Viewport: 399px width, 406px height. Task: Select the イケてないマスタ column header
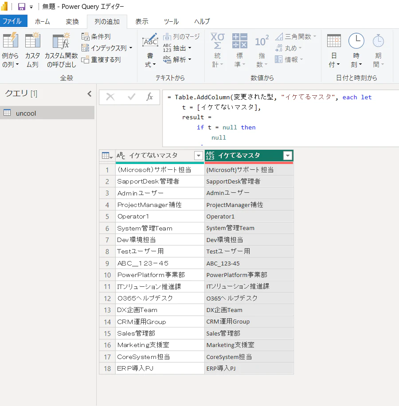[x=153, y=156]
